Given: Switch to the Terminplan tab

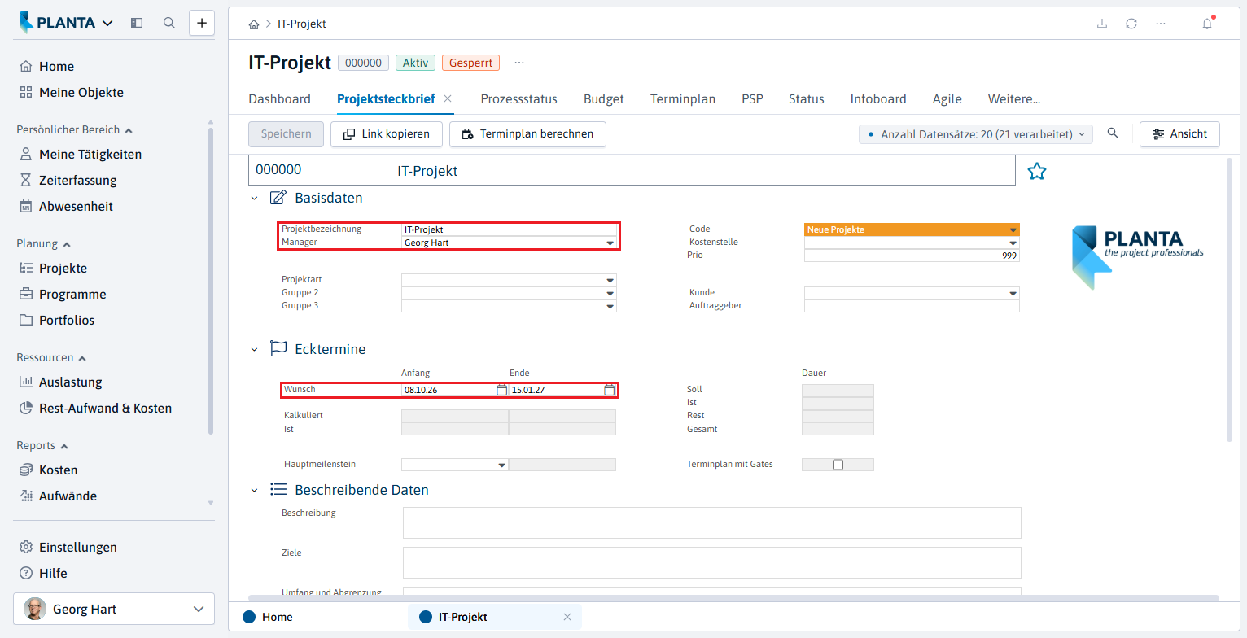Looking at the screenshot, I should 683,99.
